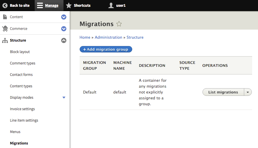
Task: Select Content types menu item
Action: pyautogui.click(x=21, y=86)
